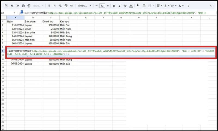
Task: Click Increase decimal places icon
Action: [x=66, y=6]
